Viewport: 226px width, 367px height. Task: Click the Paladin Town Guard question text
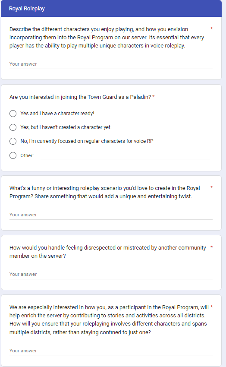pos(80,97)
